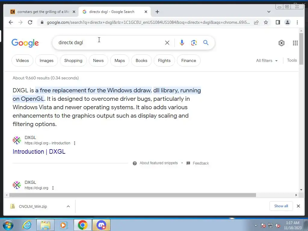Open Introduction | DXGL link

[39, 152]
